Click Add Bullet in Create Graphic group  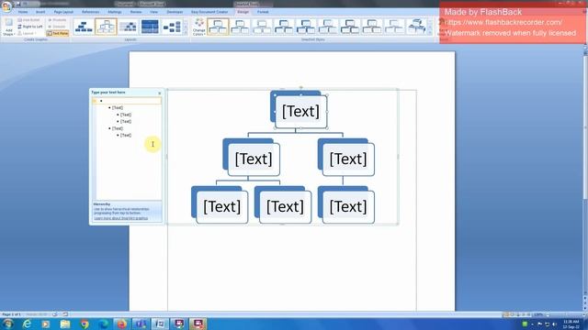pos(28,20)
